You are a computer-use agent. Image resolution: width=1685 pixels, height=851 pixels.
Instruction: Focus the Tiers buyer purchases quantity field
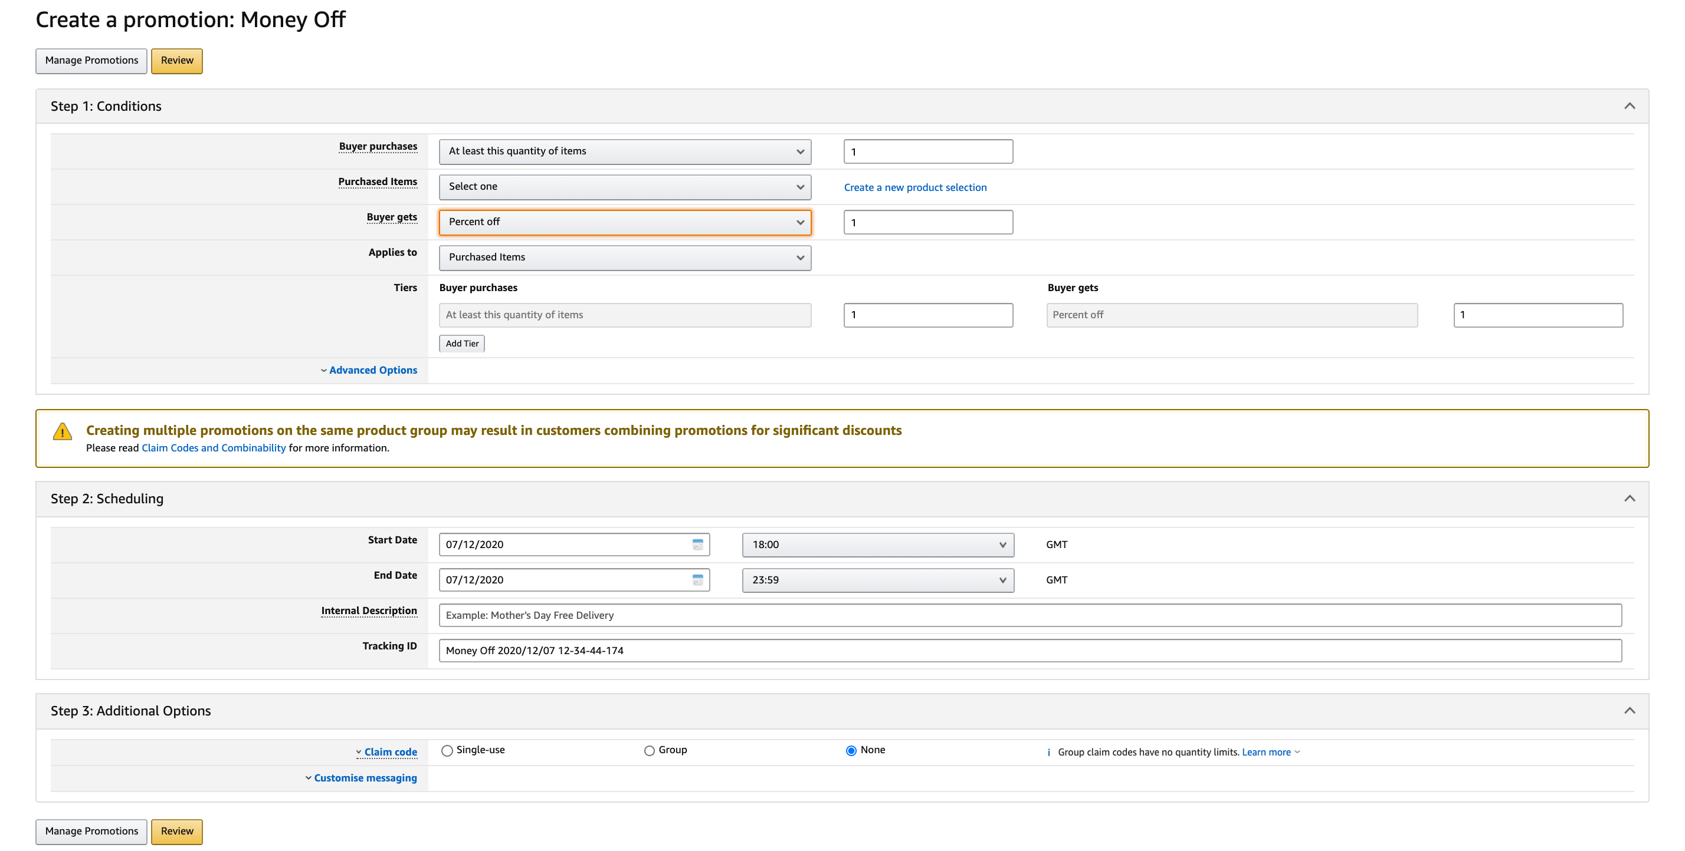point(928,315)
